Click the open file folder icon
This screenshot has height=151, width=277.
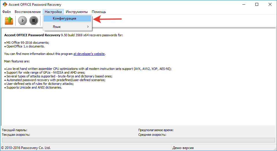click(x=9, y=20)
